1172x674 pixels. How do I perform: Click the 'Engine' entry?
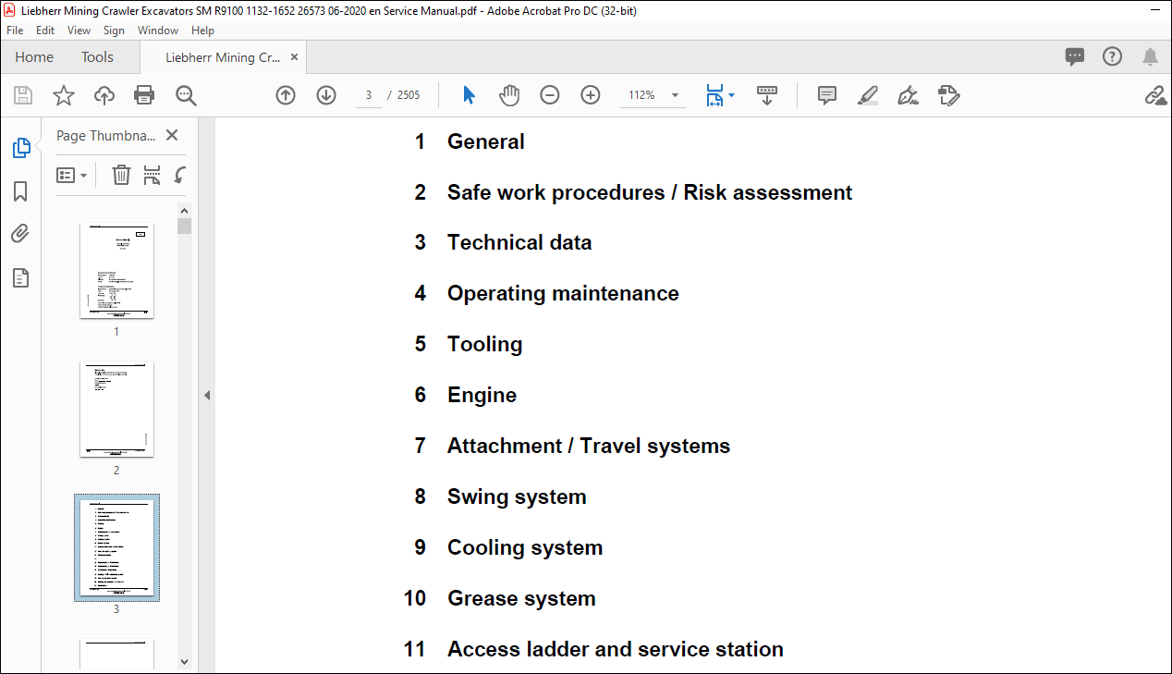[x=482, y=395]
